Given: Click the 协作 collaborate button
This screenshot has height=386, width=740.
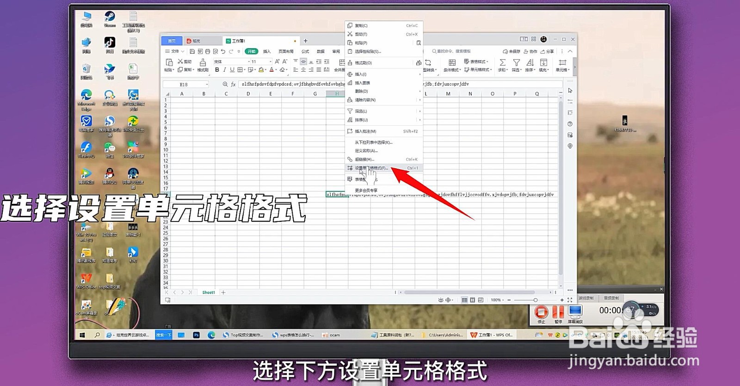Looking at the screenshot, I should click(530, 51).
